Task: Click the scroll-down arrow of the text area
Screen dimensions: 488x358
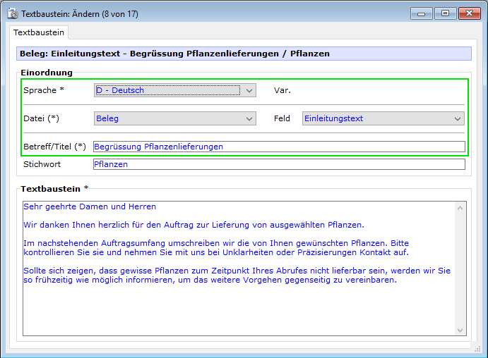Action: point(460,329)
